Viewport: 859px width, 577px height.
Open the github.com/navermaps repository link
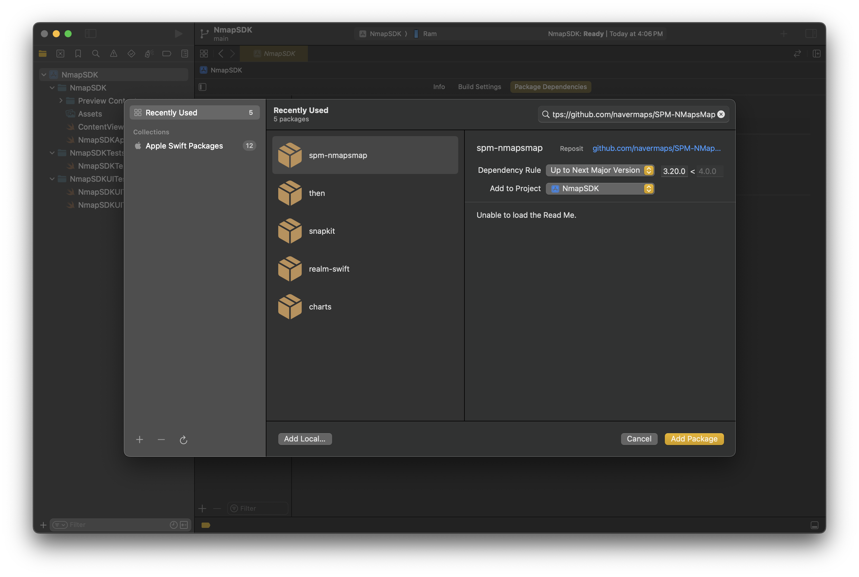tap(657, 148)
